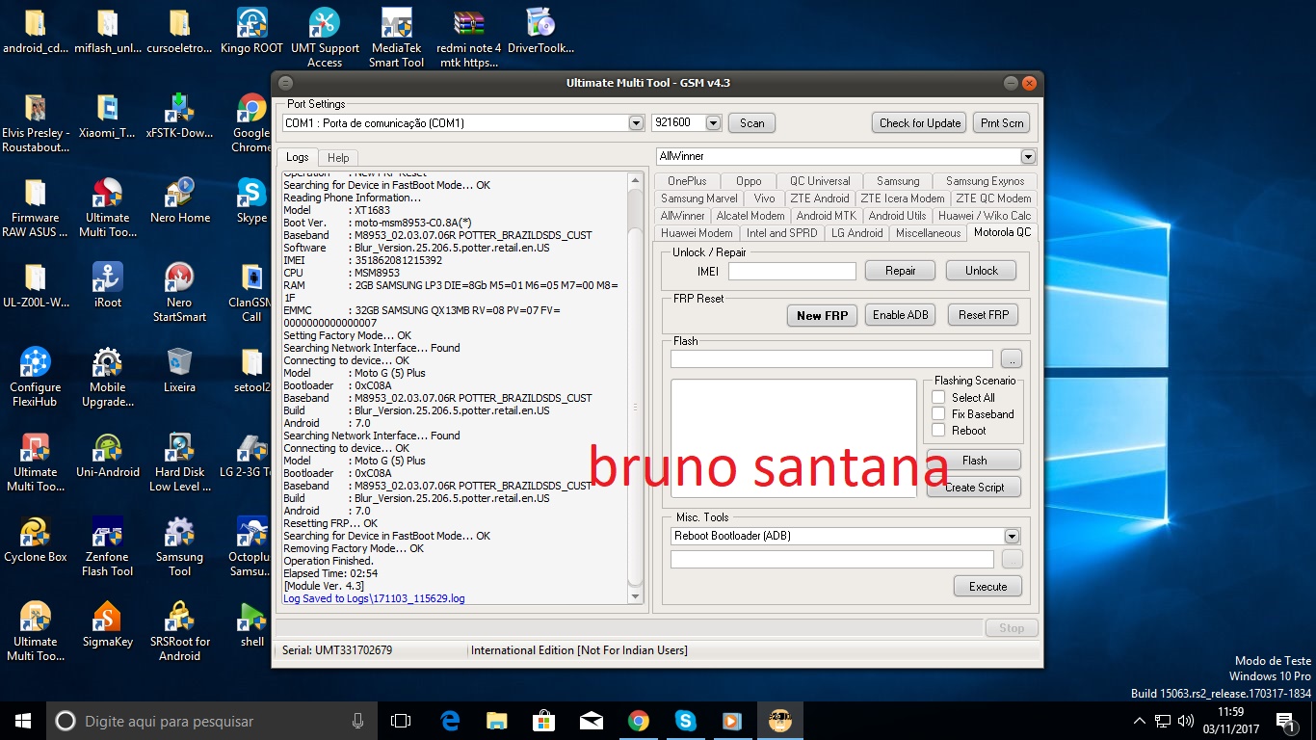Open the shell desktop icon
This screenshot has width=1316, height=740.
(251, 625)
